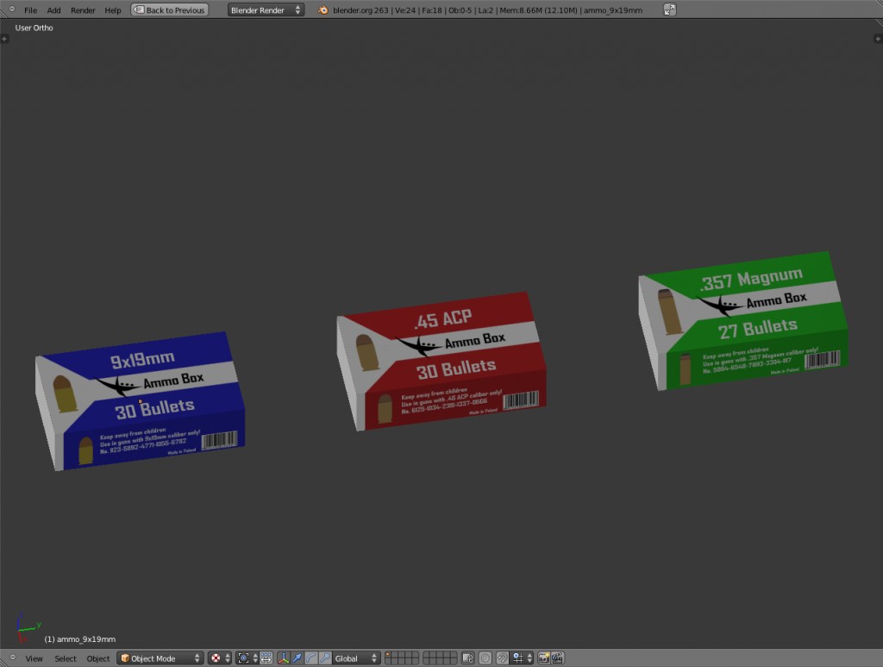Select the rotate manipulator icon

click(x=311, y=658)
